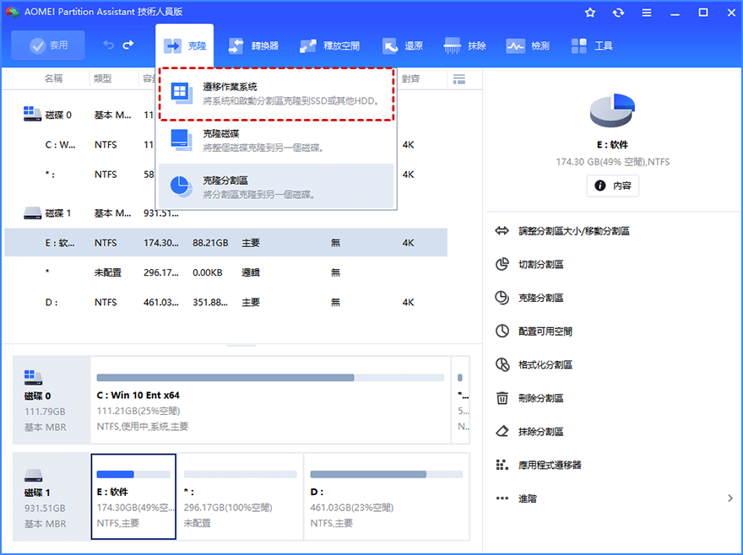The height and width of the screenshot is (555, 743).
Task: Click the format partition icon
Action: [502, 364]
